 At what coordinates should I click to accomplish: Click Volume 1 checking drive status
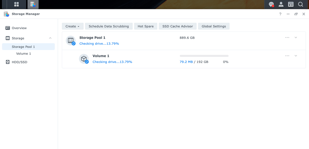112,62
